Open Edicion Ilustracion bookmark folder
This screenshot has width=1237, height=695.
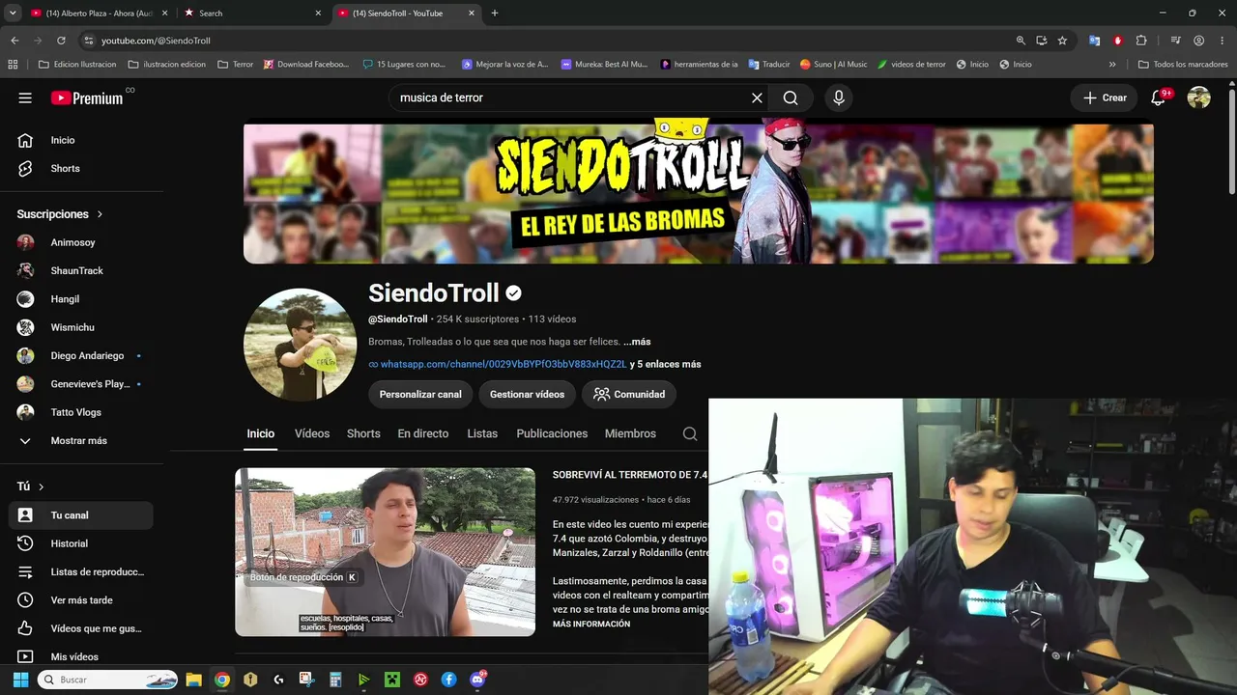77,65
